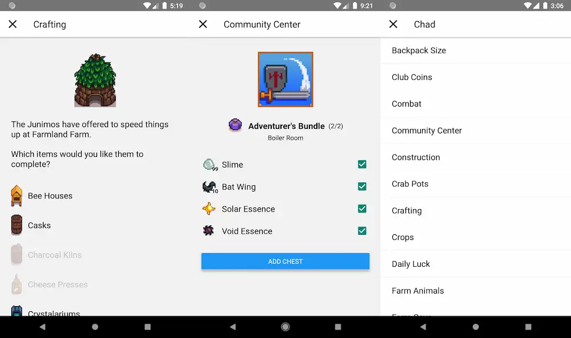Tap the Wi-Fi status icon beside 5:19
Viewport: 571px width, 338px height.
147,6
